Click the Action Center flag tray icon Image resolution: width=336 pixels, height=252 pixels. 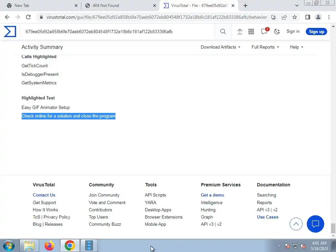point(287,246)
